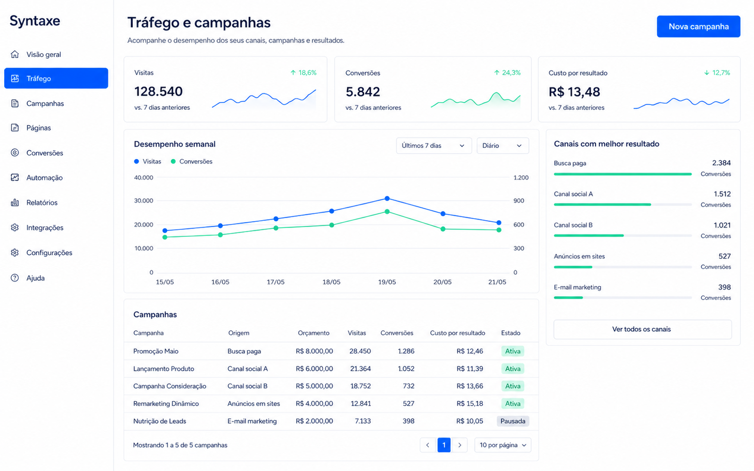Image resolution: width=754 pixels, height=471 pixels.
Task: Open the Diário interval dropdown
Action: click(x=503, y=146)
